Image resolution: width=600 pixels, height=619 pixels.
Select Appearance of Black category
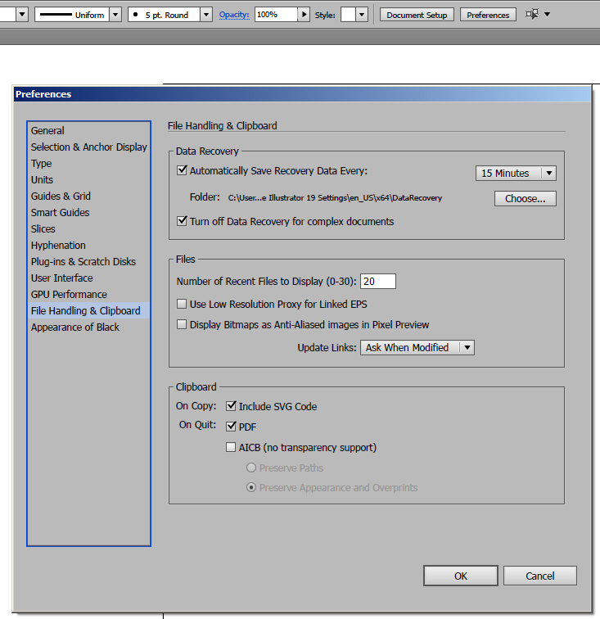point(88,327)
